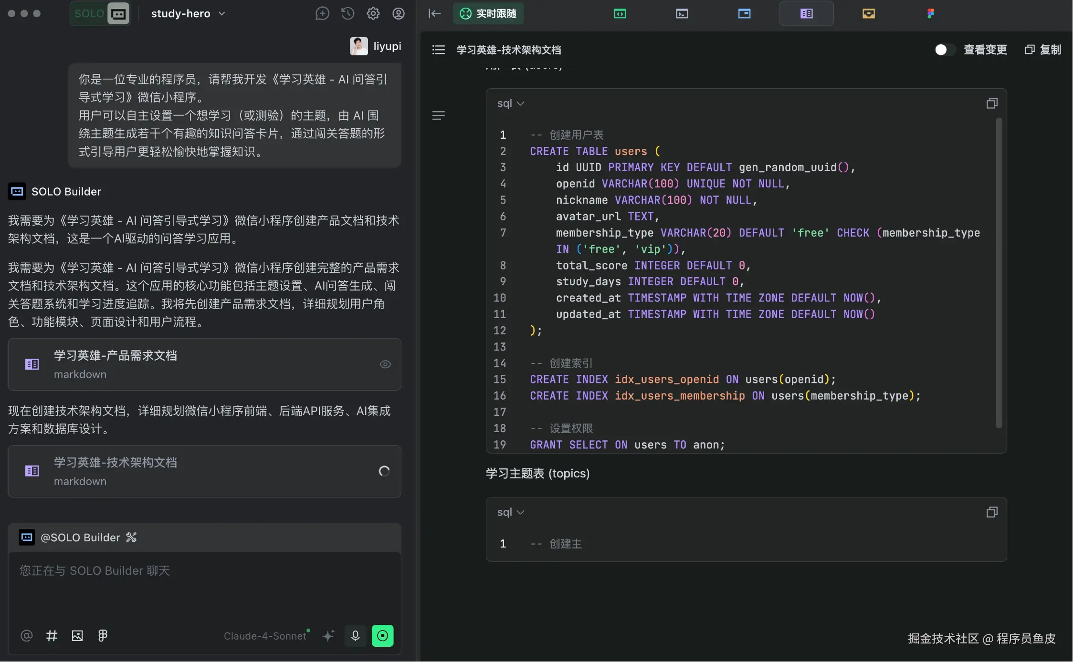Viewport: 1073px width, 662px height.
Task: Switch to the Figma tab
Action: pos(930,13)
